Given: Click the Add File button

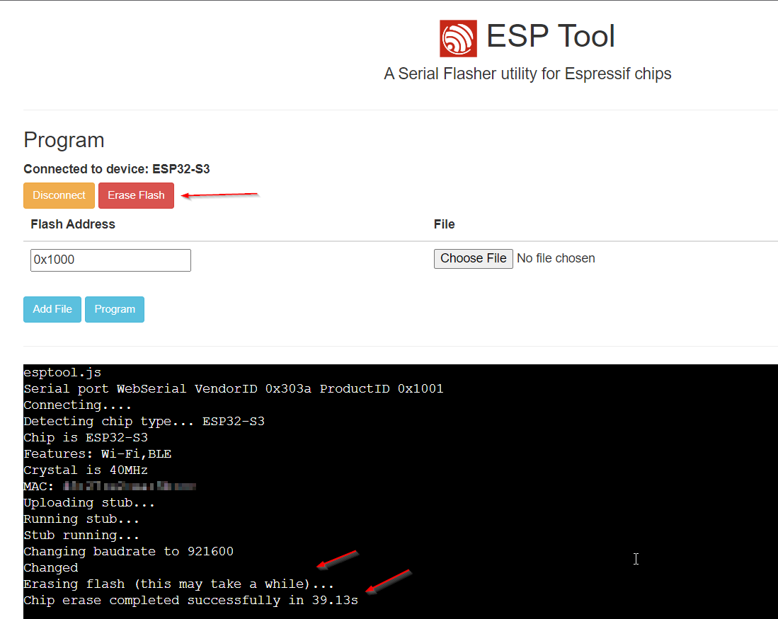Looking at the screenshot, I should (x=52, y=310).
